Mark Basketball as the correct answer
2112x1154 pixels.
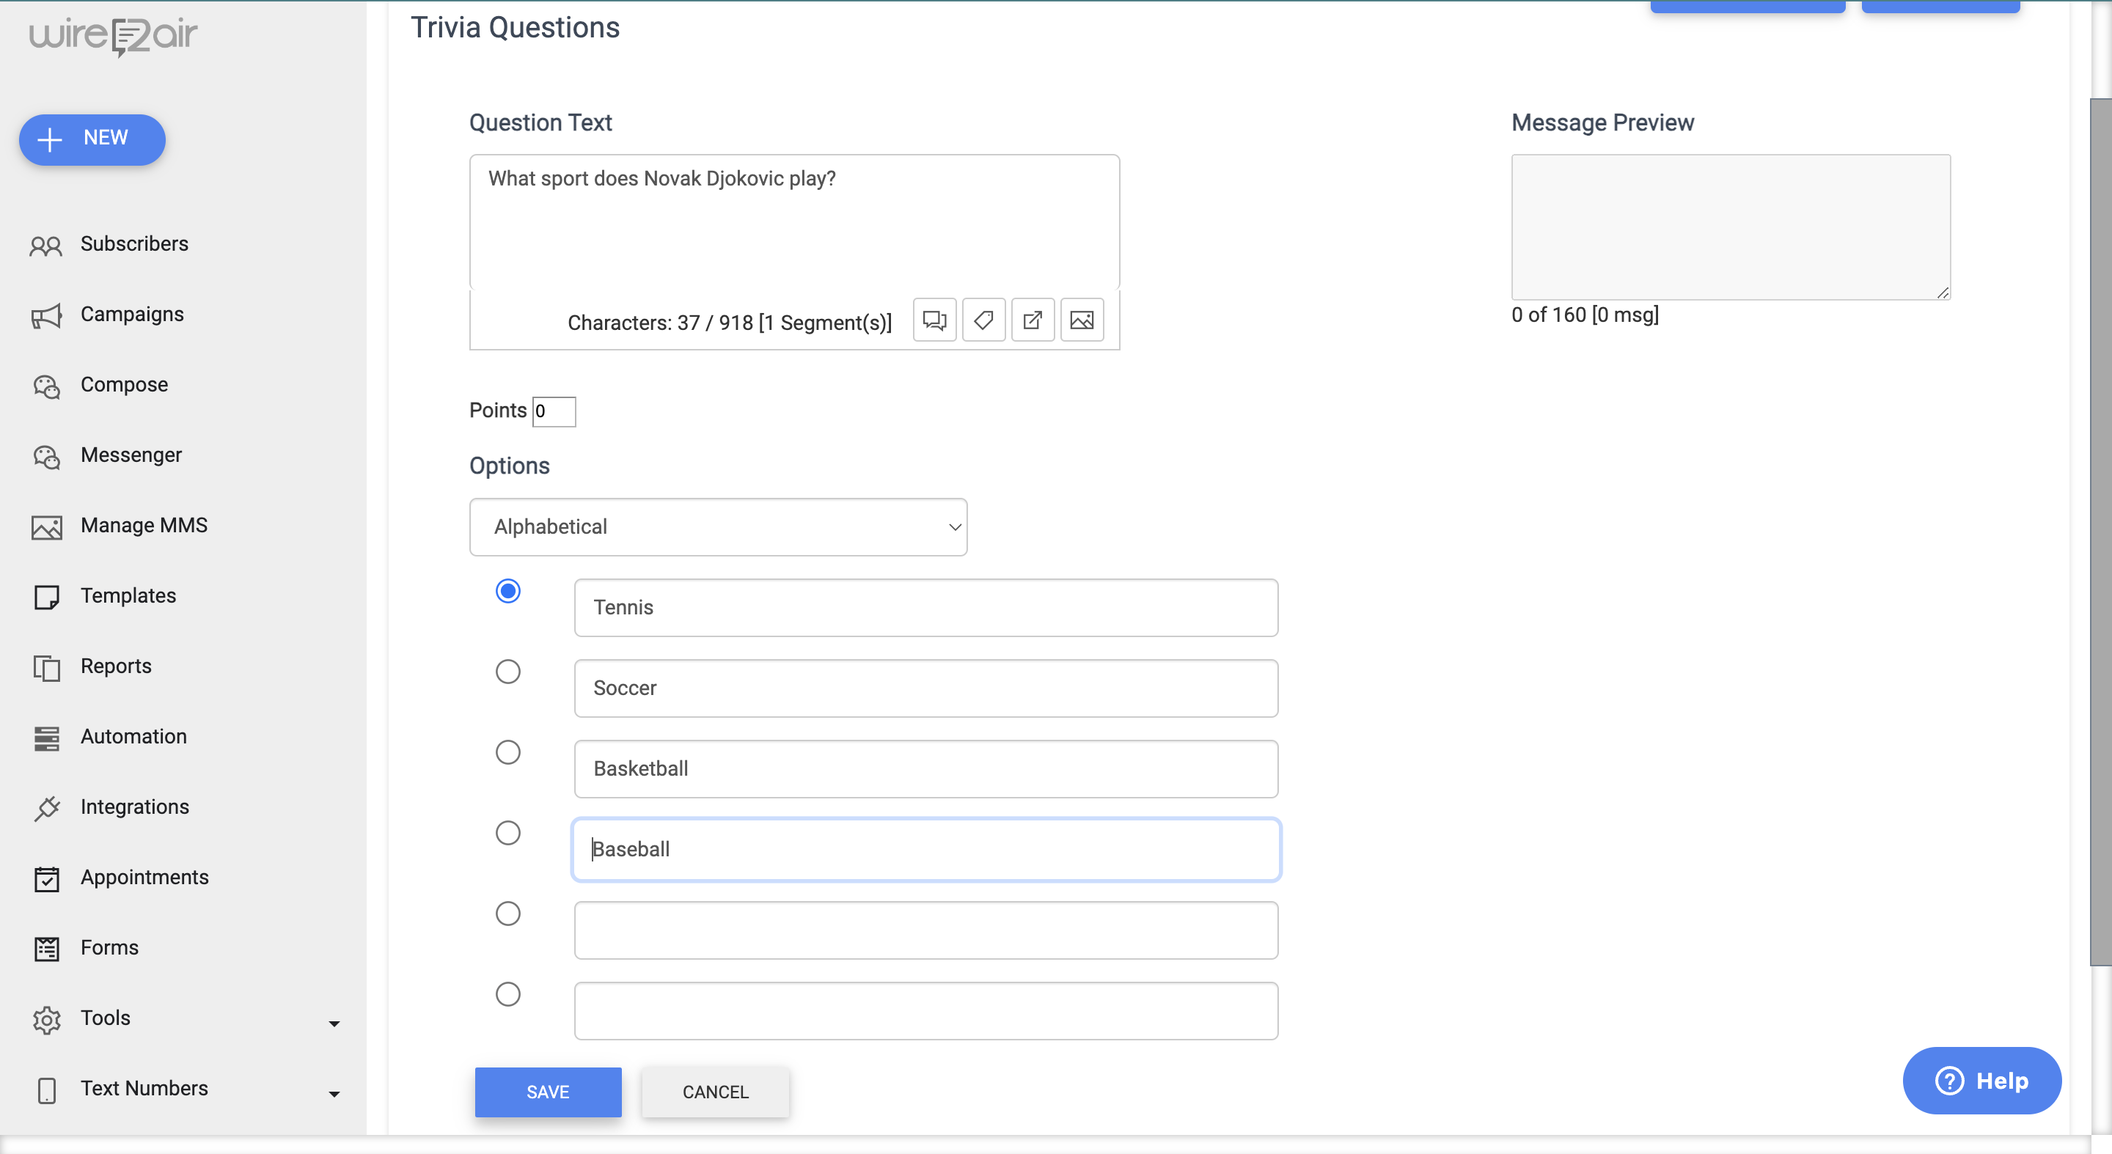tap(507, 751)
